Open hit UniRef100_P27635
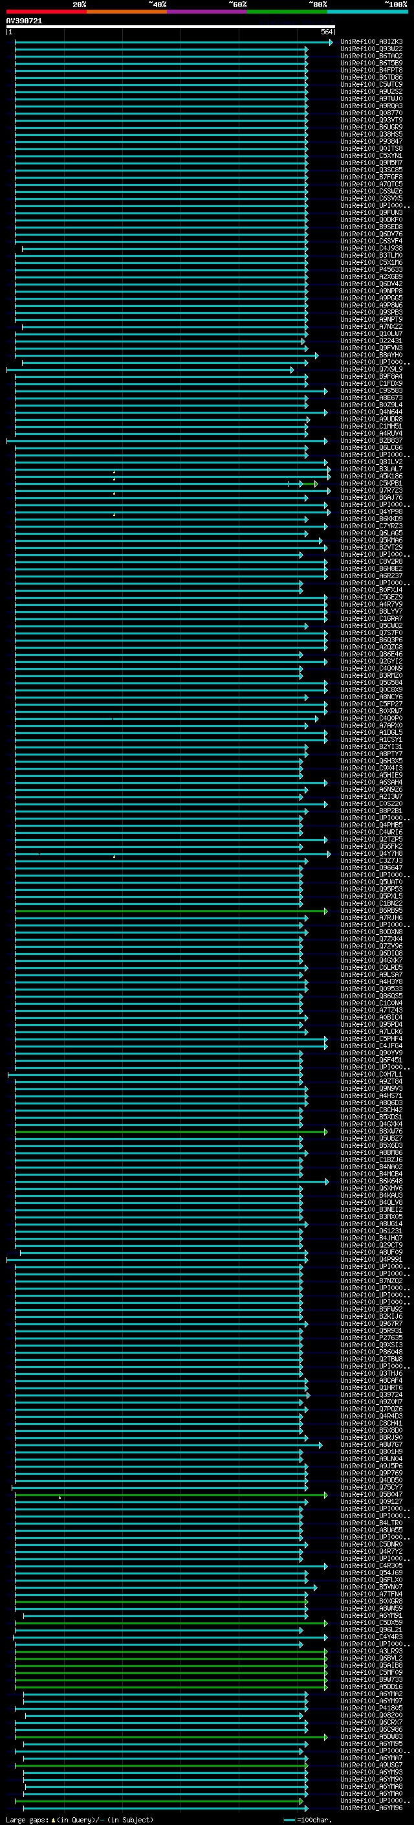This screenshot has height=1825, width=414. pos(371,1338)
